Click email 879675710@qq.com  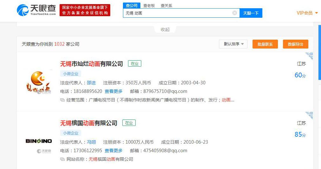[x=165, y=91]
